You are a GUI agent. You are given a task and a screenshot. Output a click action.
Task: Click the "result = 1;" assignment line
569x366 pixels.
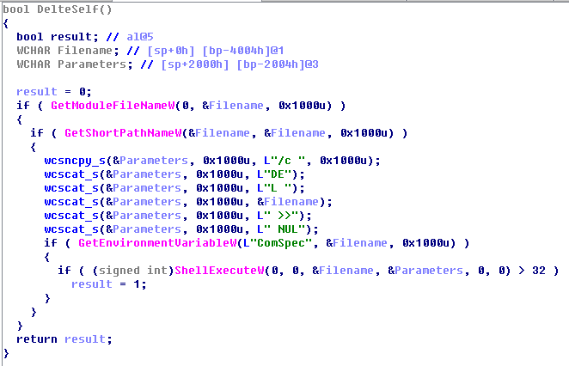click(x=109, y=284)
